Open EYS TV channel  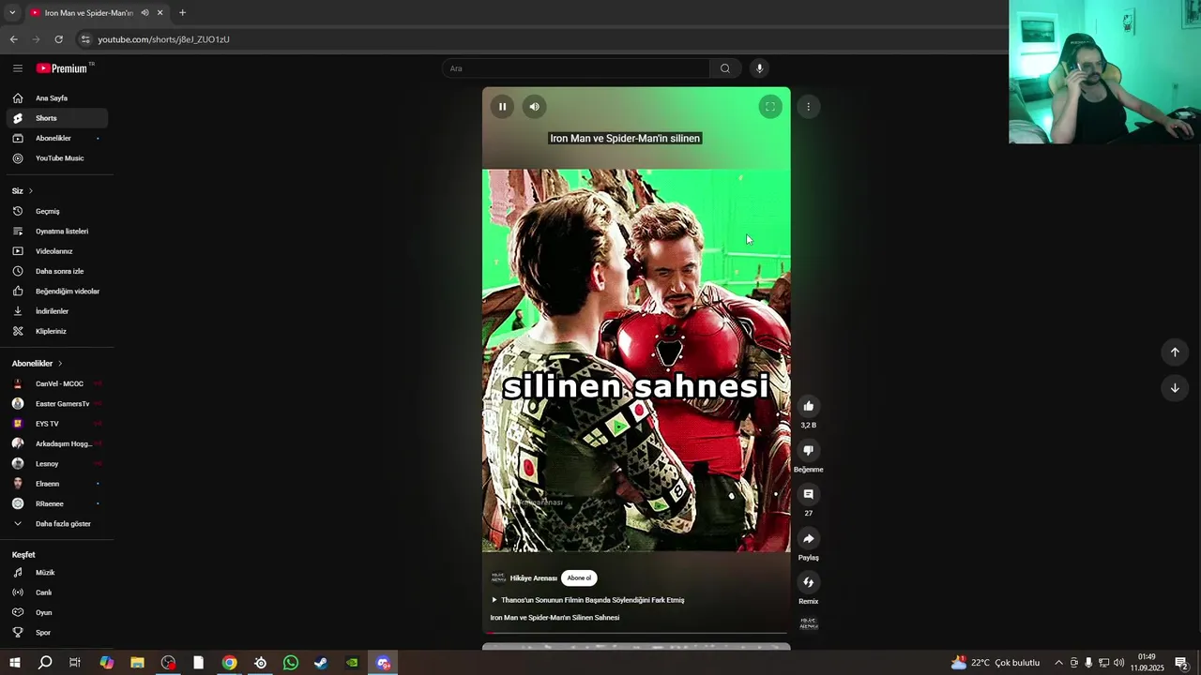(x=56, y=424)
